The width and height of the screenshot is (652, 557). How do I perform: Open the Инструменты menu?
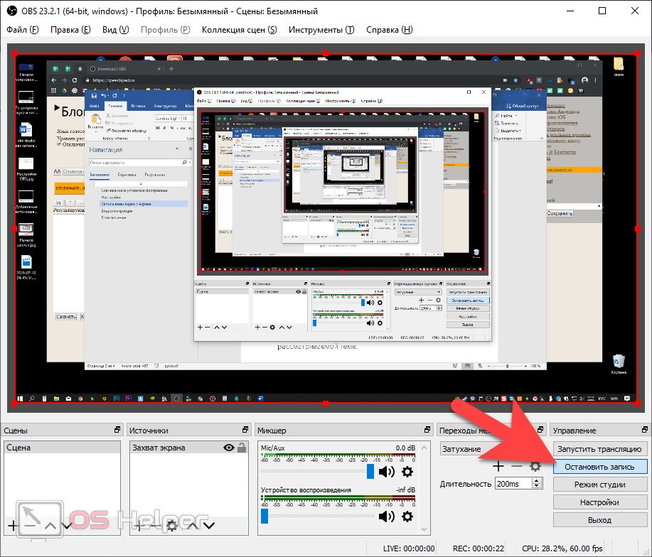(319, 29)
